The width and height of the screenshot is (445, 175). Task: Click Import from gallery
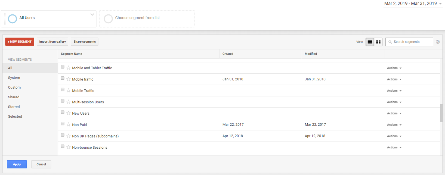pos(52,42)
